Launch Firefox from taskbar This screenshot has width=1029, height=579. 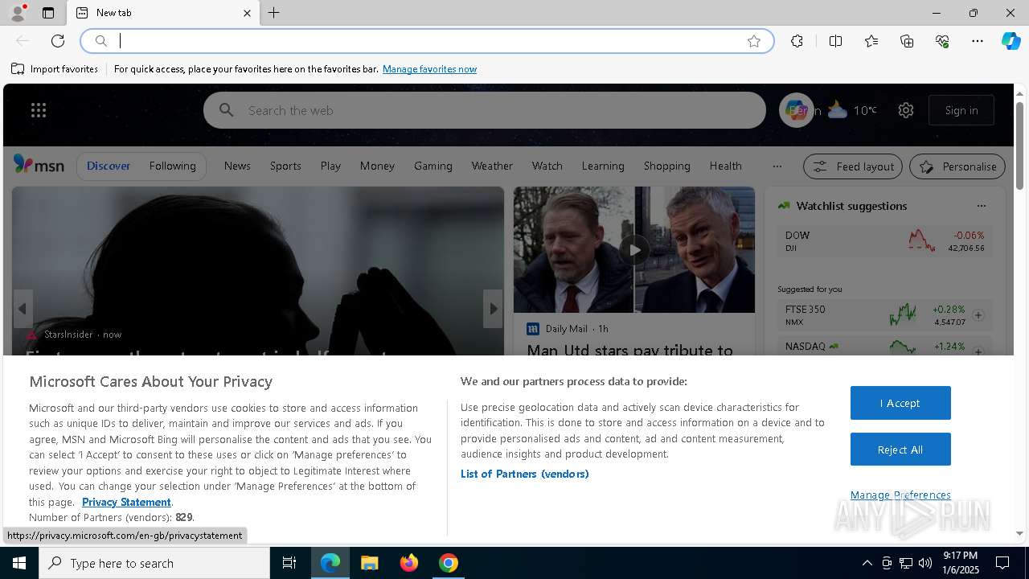409,563
